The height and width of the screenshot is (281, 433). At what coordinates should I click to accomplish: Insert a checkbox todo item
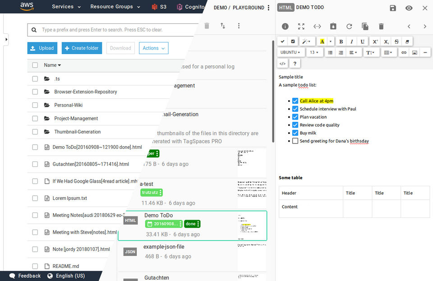293,41
